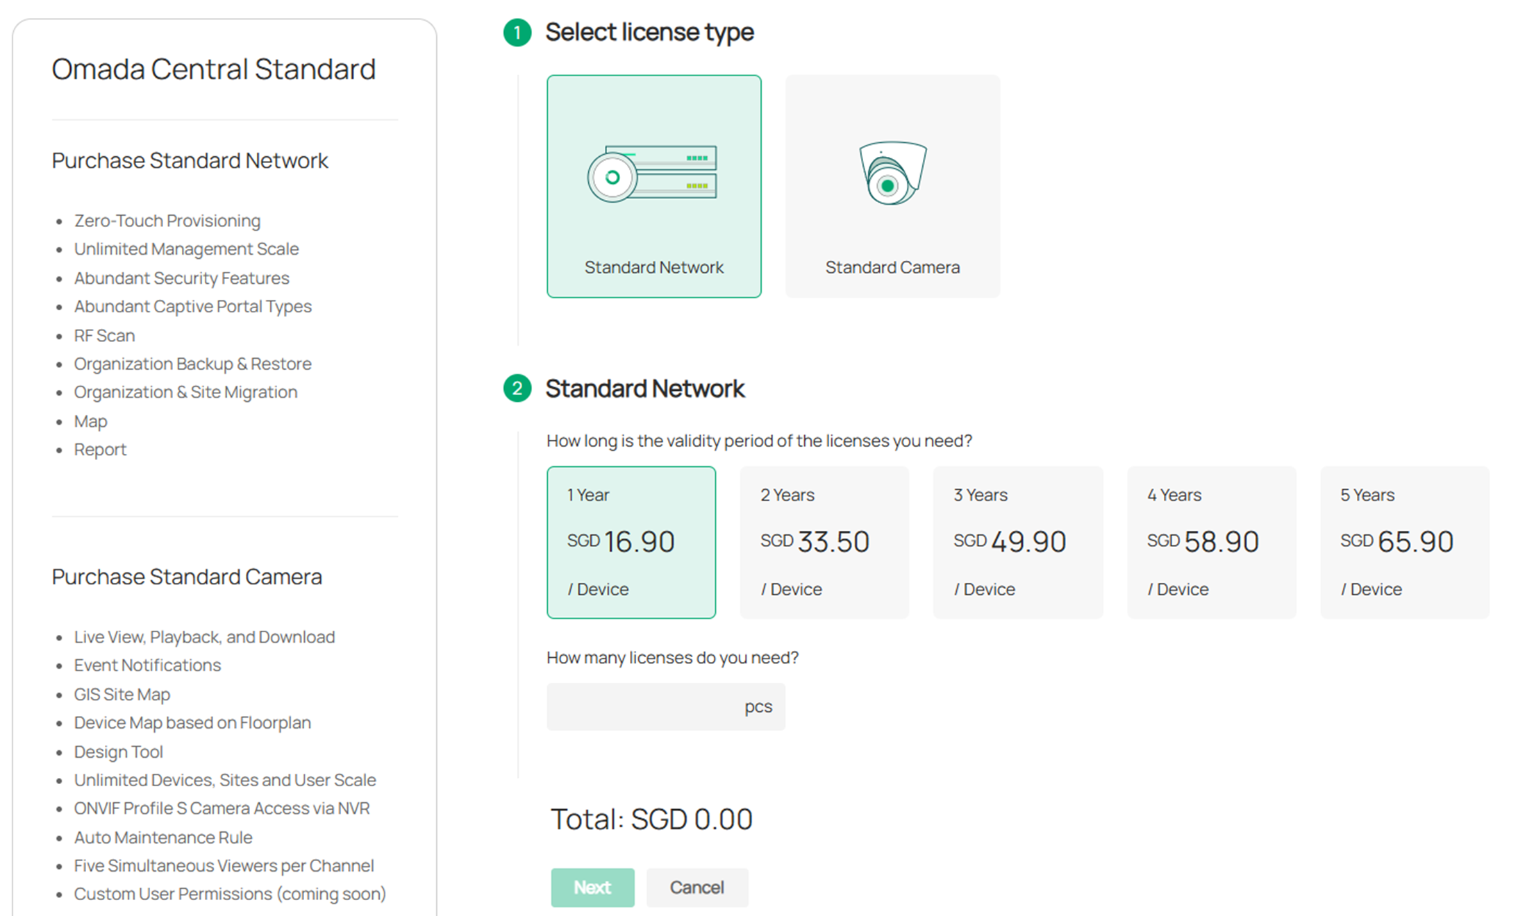Choose the 1 Year validity option

coord(631,542)
